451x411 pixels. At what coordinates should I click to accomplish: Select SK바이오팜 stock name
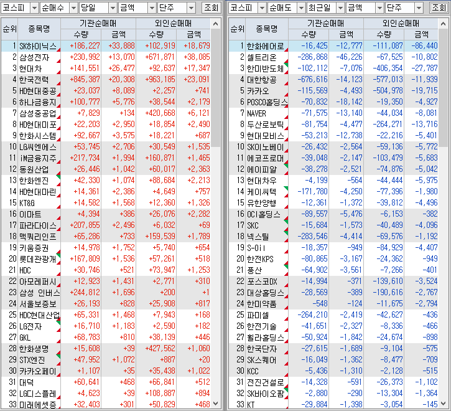point(266,394)
